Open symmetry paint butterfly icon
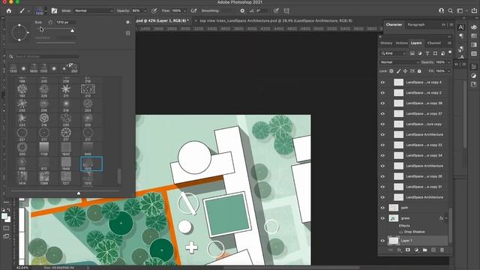Screen dimensions: 480x270 (286, 10)
